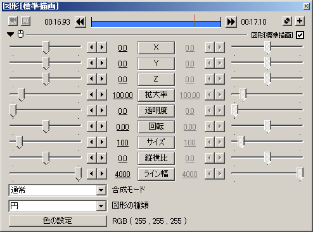Viewport: 313px width, 232px height.
Task: Click the swap/refresh arrows icon
Action: pyautogui.click(x=287, y=21)
